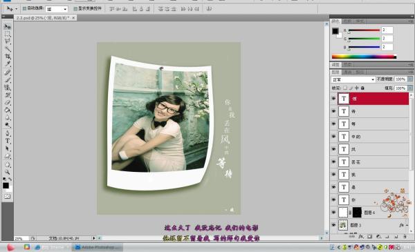
Task: Hide the 风 text layer
Action: coord(334,149)
